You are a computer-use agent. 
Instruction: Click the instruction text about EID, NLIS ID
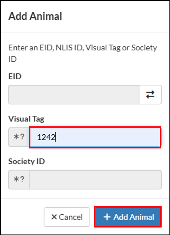click(83, 53)
